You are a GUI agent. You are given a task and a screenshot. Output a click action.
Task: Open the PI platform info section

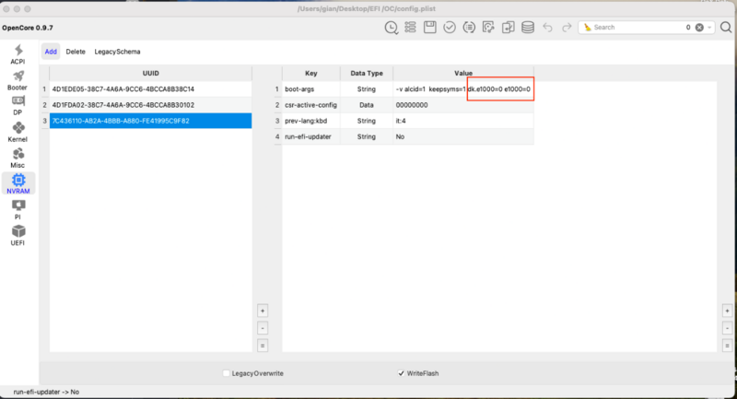pyautogui.click(x=18, y=210)
